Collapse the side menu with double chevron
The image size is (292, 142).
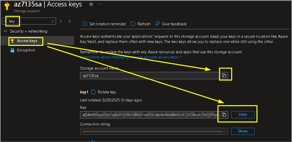click(70, 21)
